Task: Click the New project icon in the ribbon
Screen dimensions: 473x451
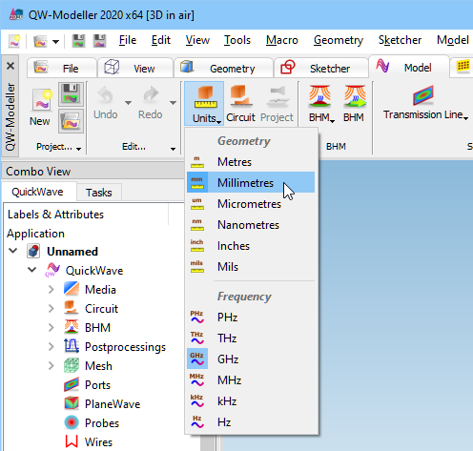Action: coord(42,101)
